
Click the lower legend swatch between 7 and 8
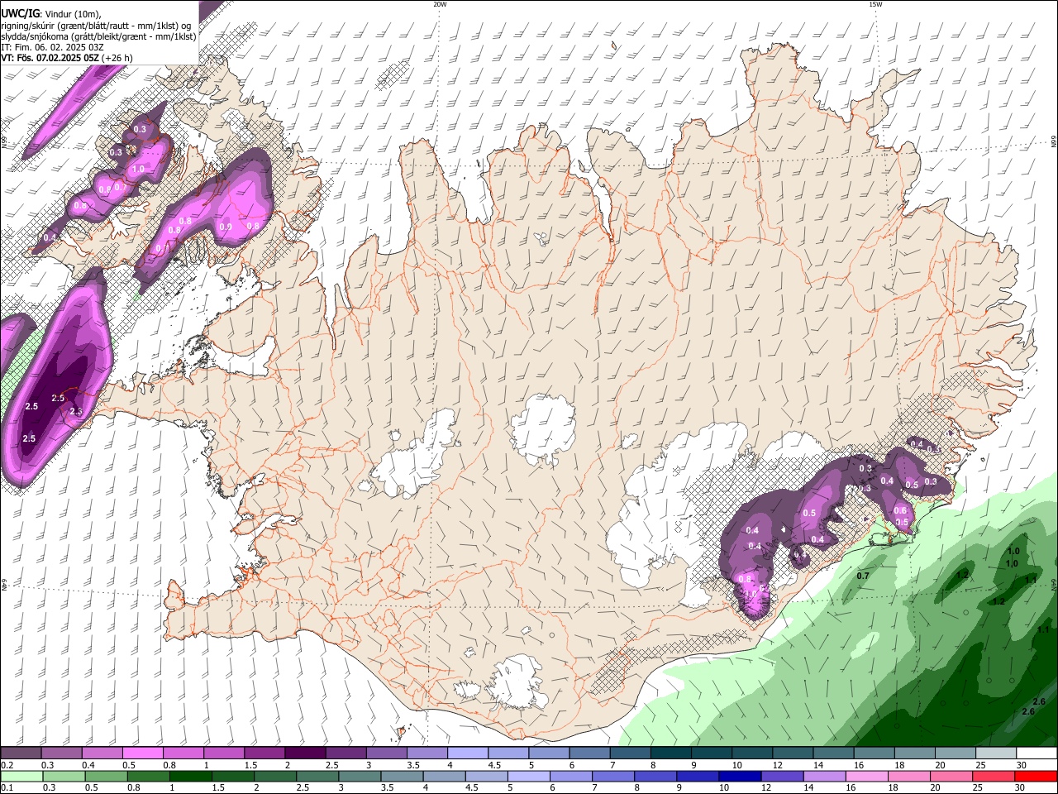614,777
